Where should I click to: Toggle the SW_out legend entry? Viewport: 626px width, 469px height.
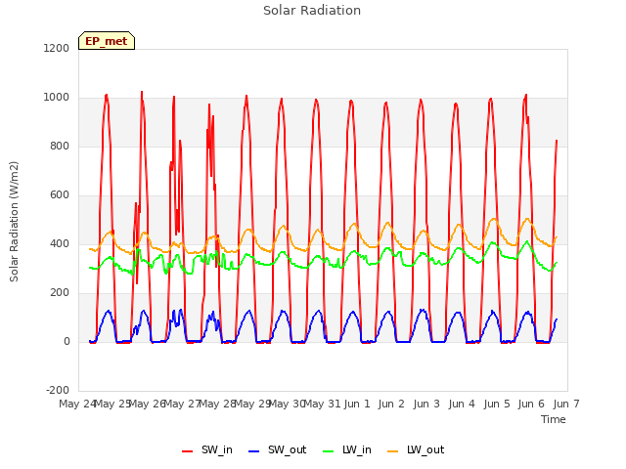pyautogui.click(x=277, y=450)
